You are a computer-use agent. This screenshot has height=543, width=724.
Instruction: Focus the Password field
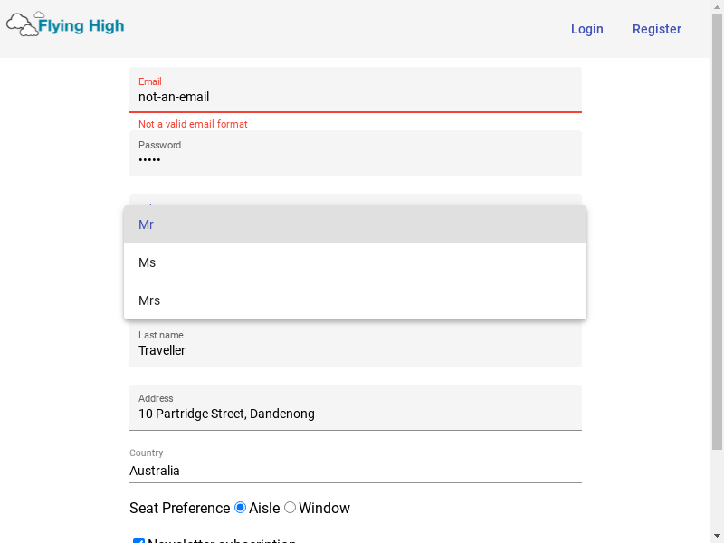pos(355,153)
